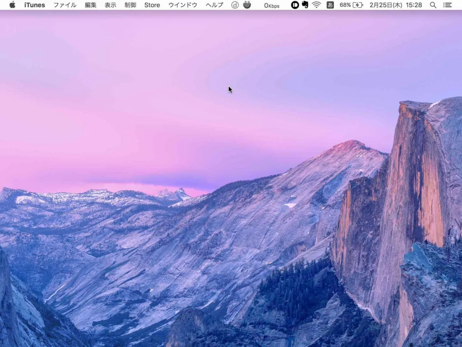Open the 0Kbps network speed monitor
Image resolution: width=462 pixels, height=347 pixels.
point(272,5)
